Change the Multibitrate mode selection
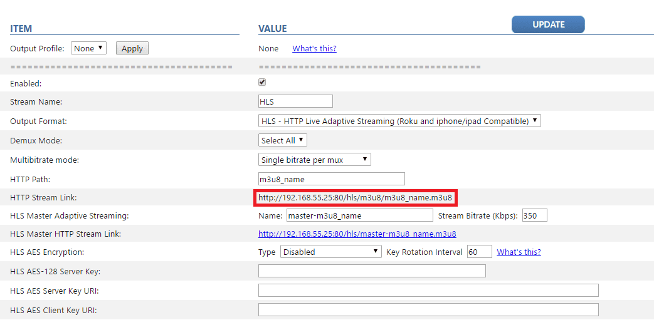 coord(315,160)
